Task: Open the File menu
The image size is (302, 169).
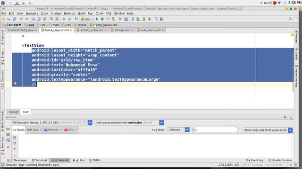Action: pos(4,14)
